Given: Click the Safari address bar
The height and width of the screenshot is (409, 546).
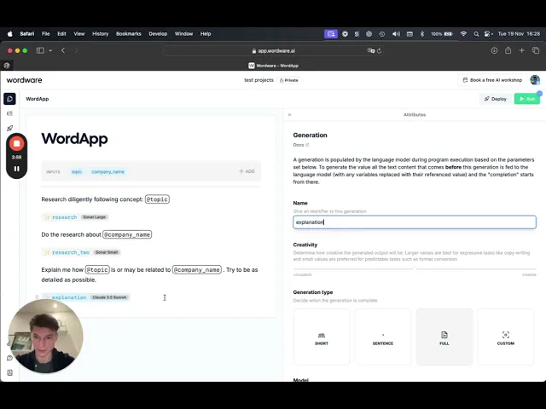Looking at the screenshot, I should 273,51.
